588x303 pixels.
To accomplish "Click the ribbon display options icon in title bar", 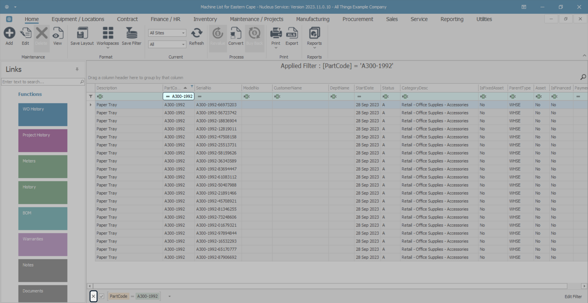I will [x=524, y=7].
